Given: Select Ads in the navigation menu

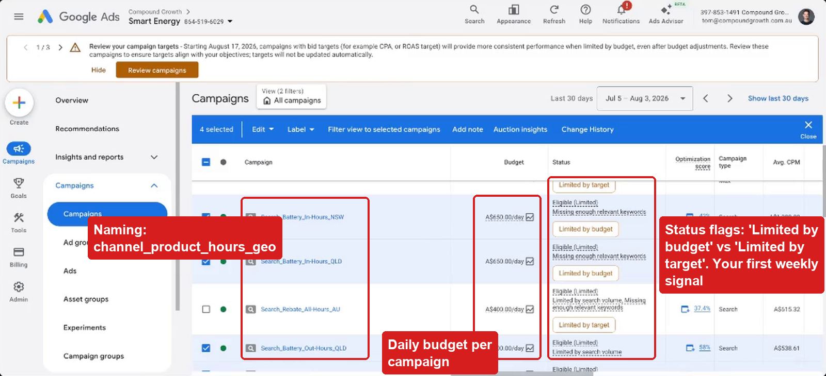Looking at the screenshot, I should [x=70, y=271].
